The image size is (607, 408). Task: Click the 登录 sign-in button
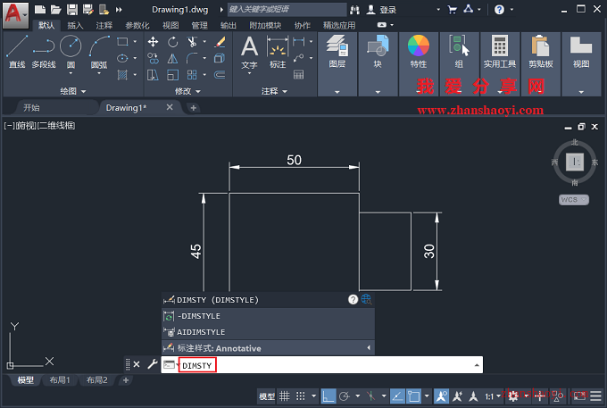[x=382, y=10]
